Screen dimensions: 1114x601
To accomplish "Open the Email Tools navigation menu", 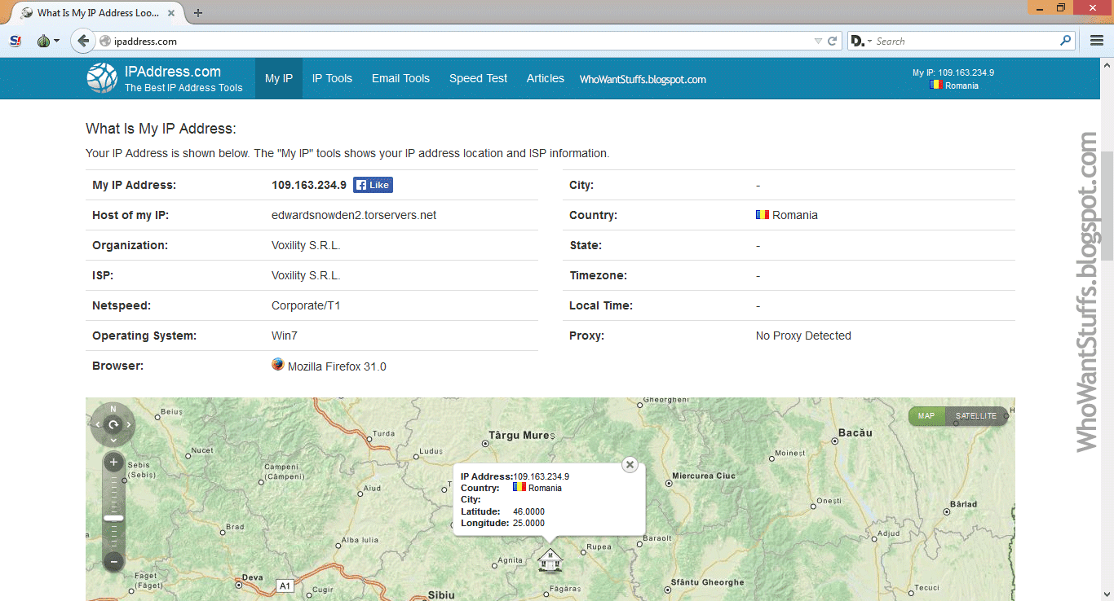I will point(400,78).
